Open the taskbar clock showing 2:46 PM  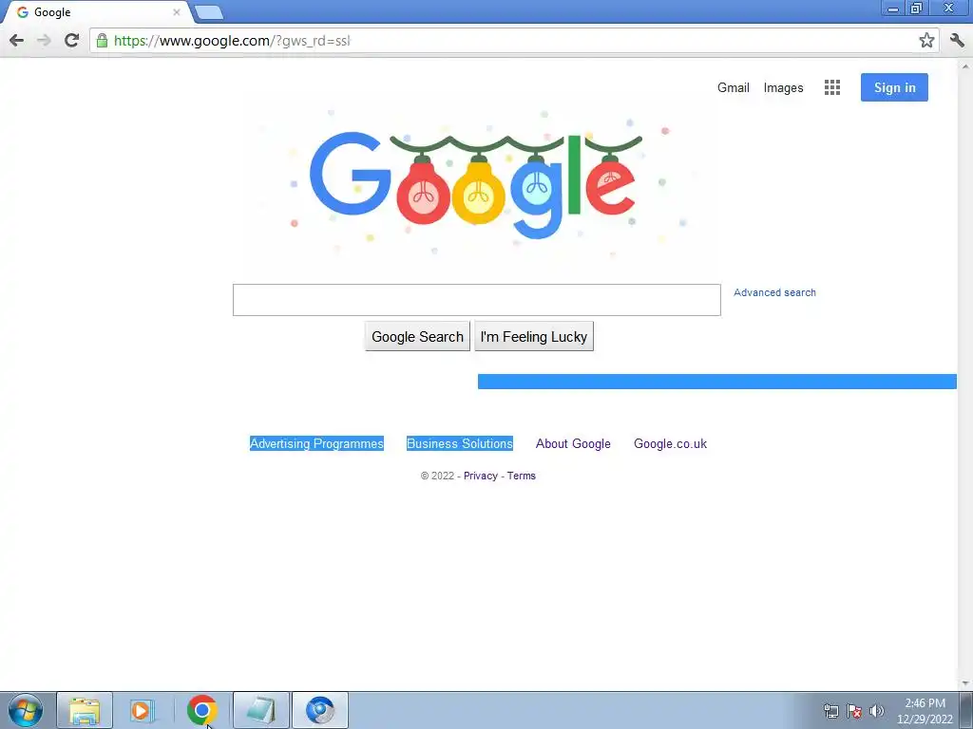(925, 711)
